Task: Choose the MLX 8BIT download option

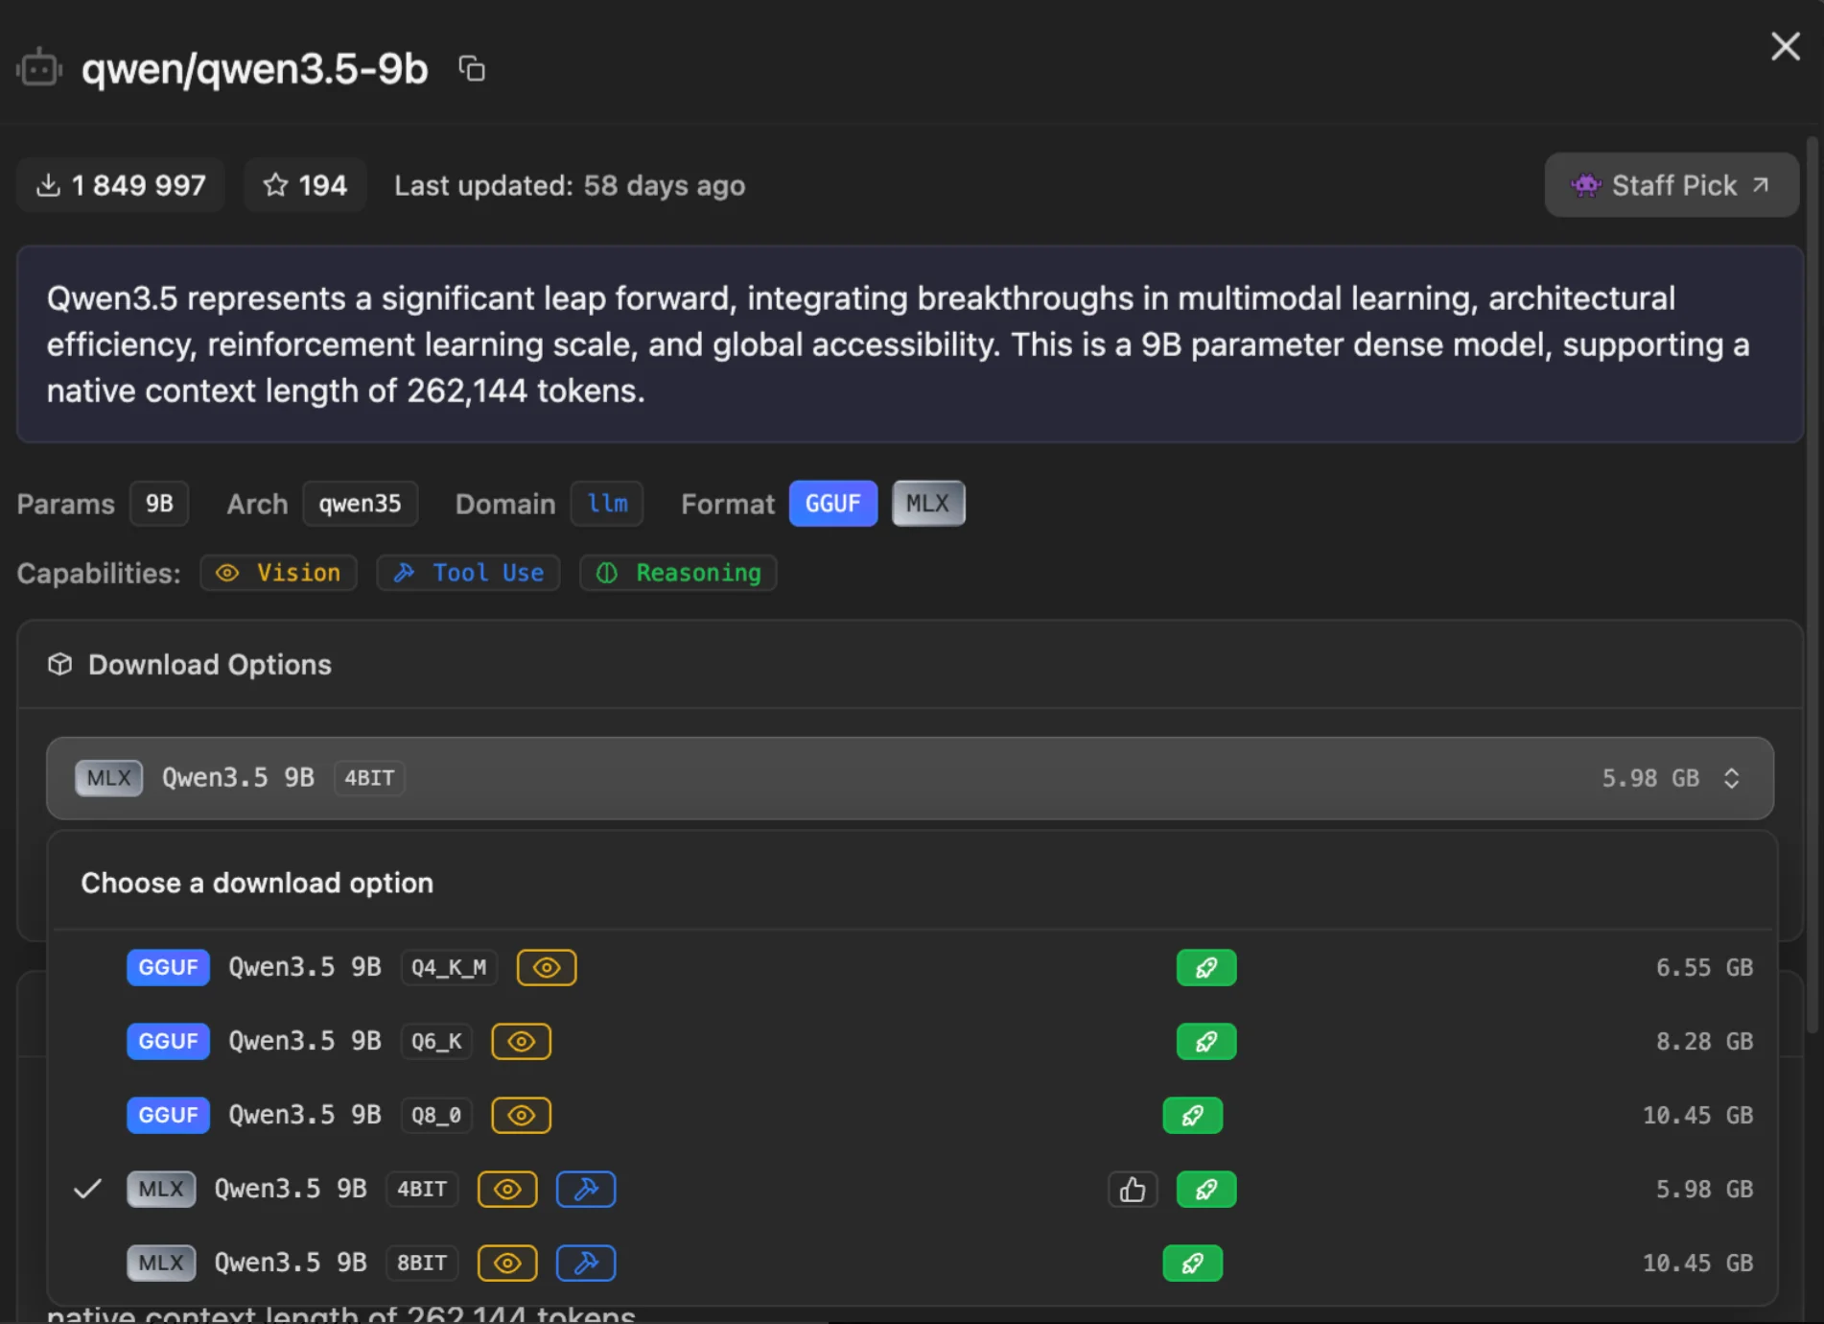Action: pyautogui.click(x=915, y=1263)
